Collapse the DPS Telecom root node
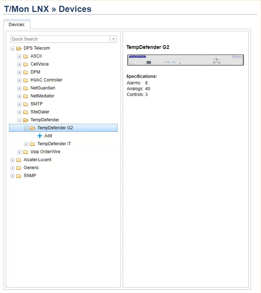Screen dimensions: 261x293 click(x=13, y=48)
